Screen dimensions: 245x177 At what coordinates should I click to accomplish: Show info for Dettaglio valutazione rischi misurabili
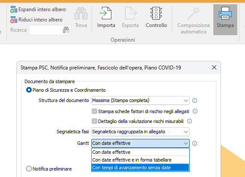189,121
